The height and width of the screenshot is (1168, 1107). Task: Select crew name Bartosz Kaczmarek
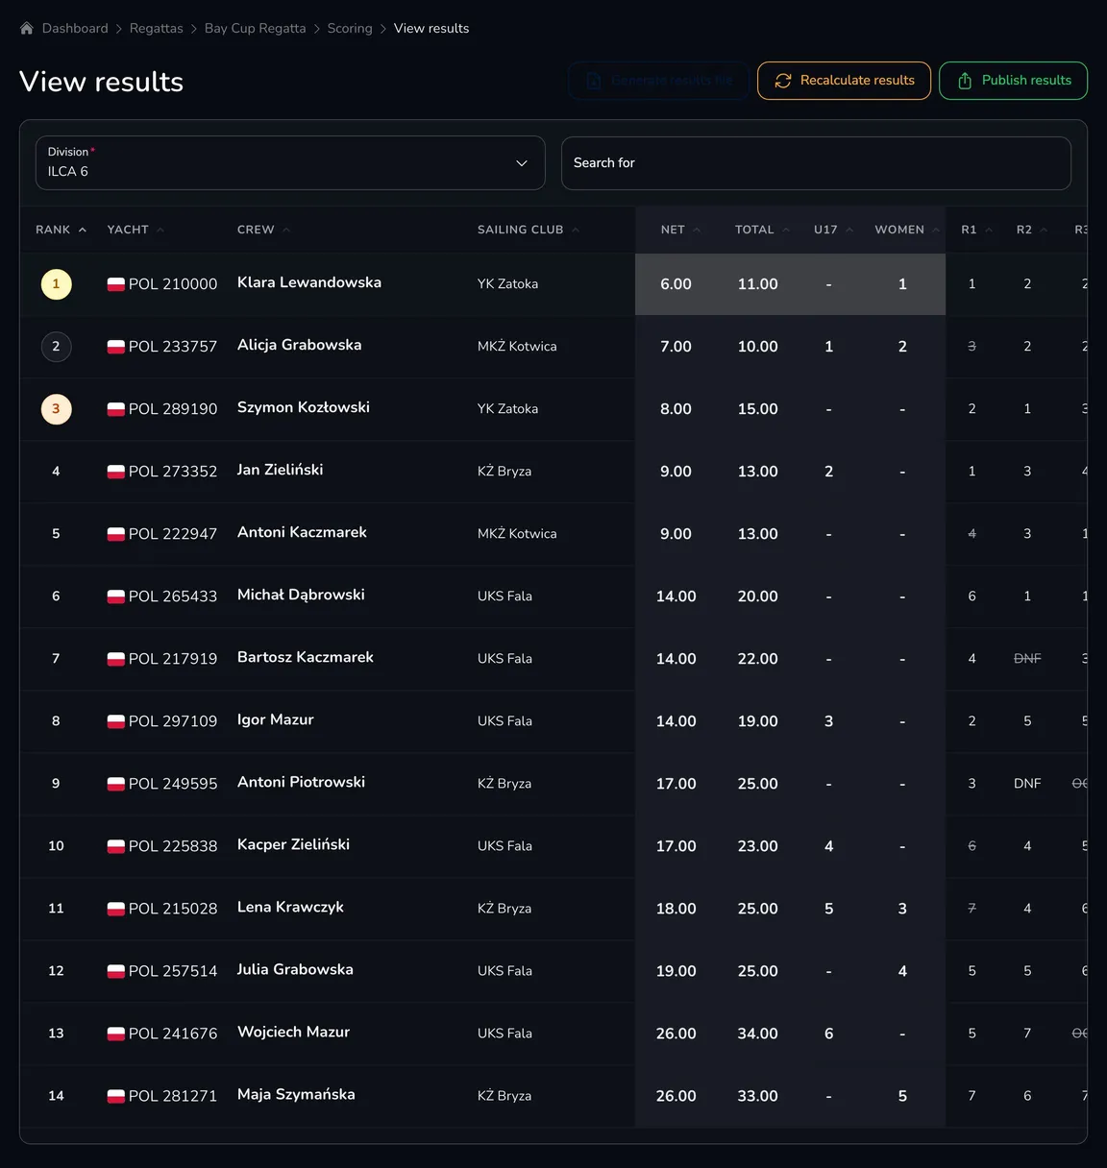[306, 657]
